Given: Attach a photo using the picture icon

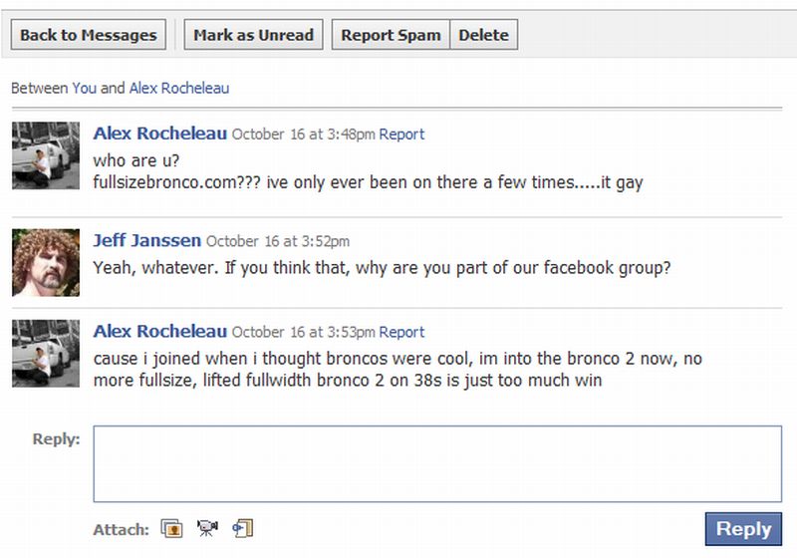Looking at the screenshot, I should [173, 529].
